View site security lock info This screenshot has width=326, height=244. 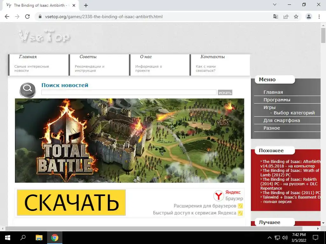click(40, 17)
